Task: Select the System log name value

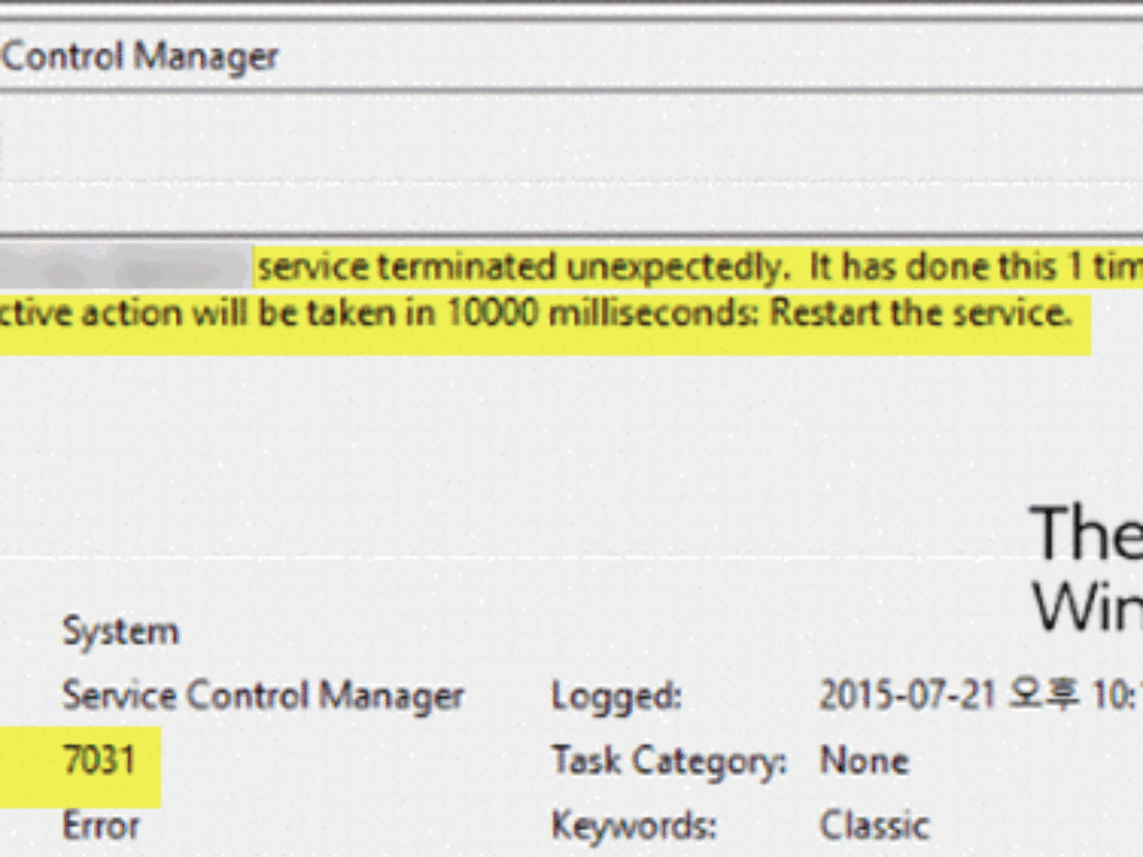Action: [120, 632]
